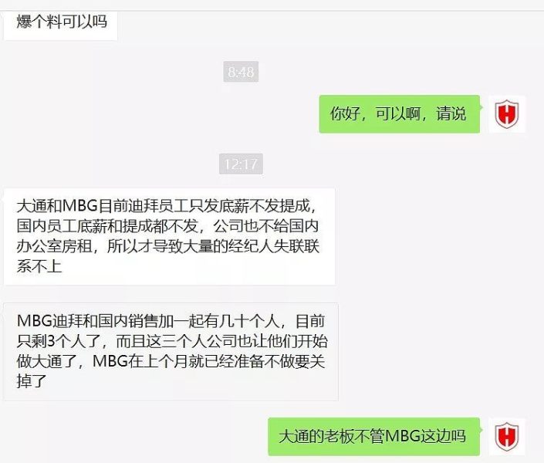Click the text line 国内员工底薪和提成都不发
Screen dimensions: 544x463
(167, 226)
